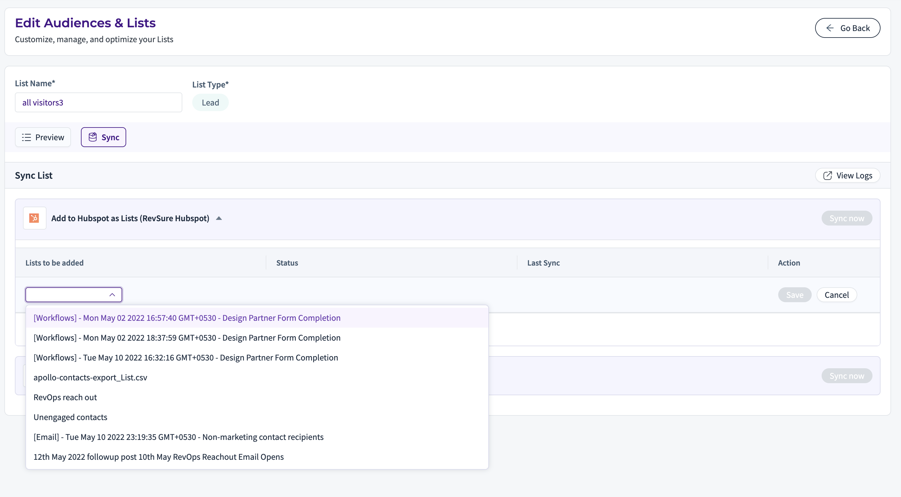This screenshot has width=901, height=497.
Task: Click the Status column header
Action: (287, 262)
